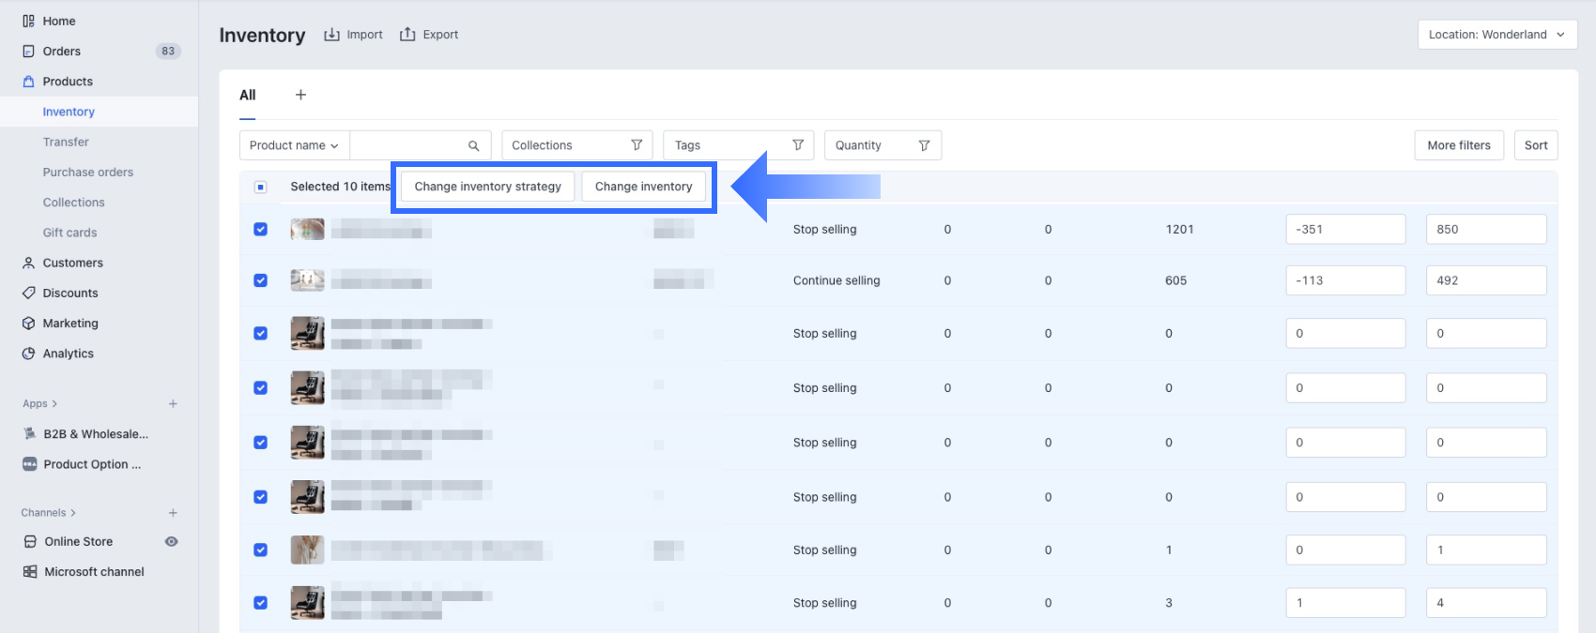Click the quantity field showing 850

point(1485,229)
